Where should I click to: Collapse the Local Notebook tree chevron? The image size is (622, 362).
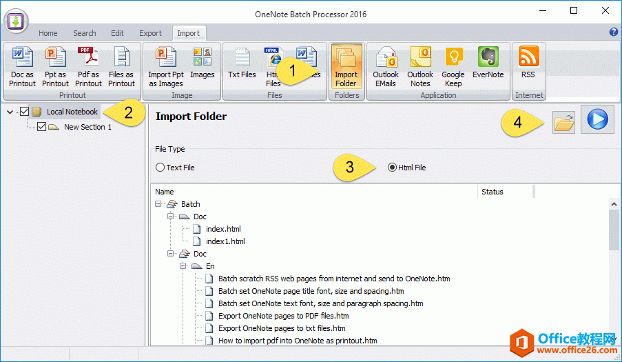pos(10,112)
